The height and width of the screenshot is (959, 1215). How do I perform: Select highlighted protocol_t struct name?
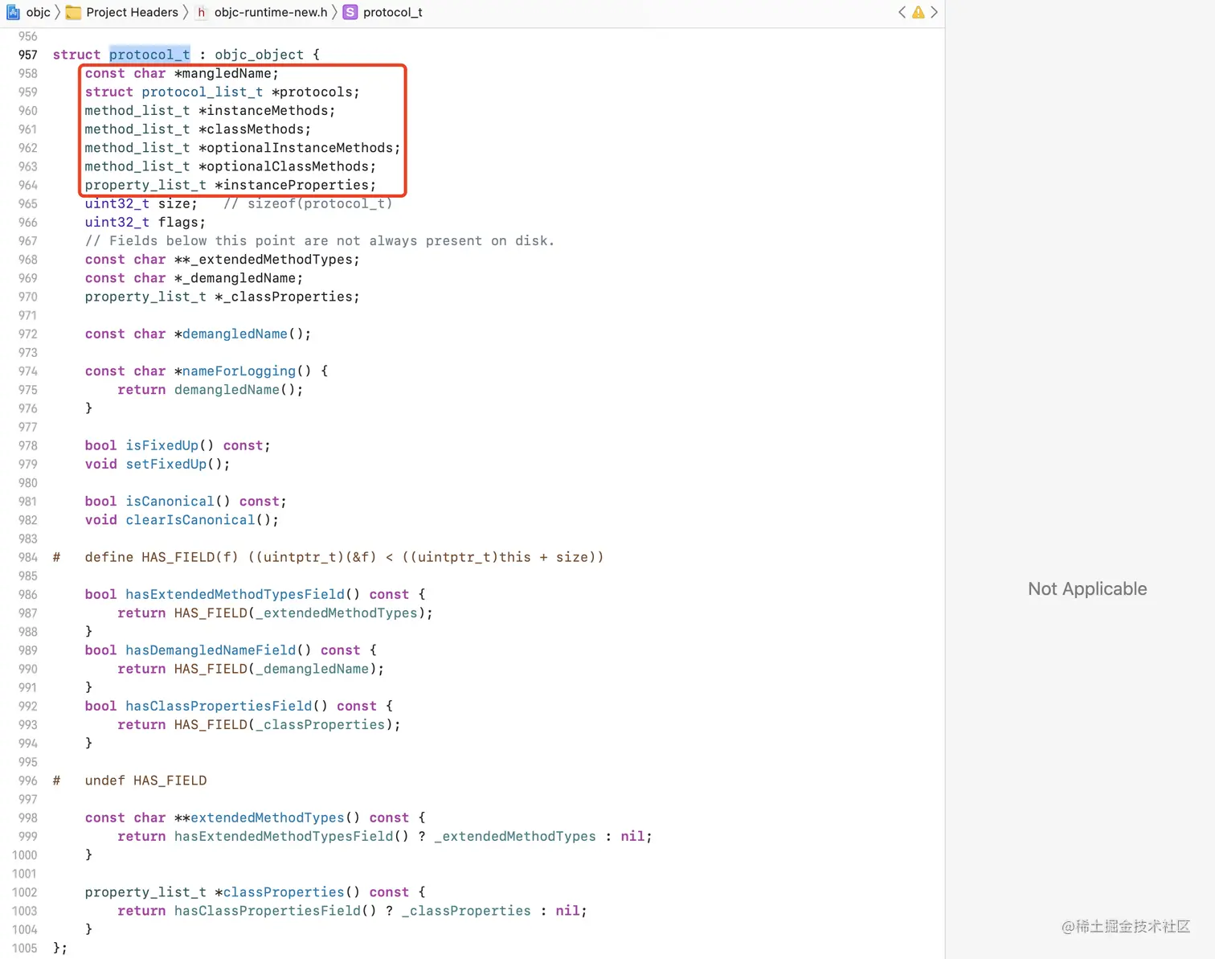tap(149, 55)
